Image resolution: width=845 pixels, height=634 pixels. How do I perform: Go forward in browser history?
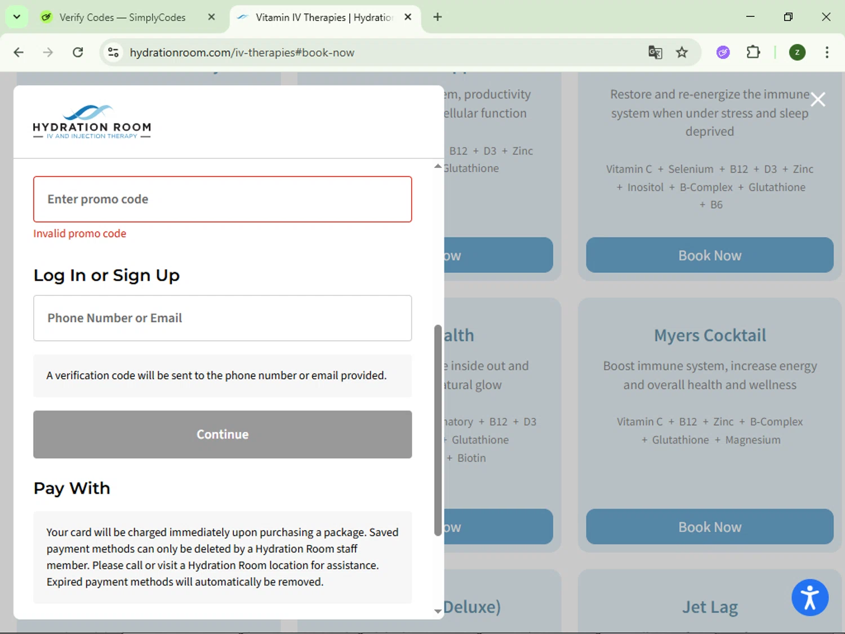48,52
